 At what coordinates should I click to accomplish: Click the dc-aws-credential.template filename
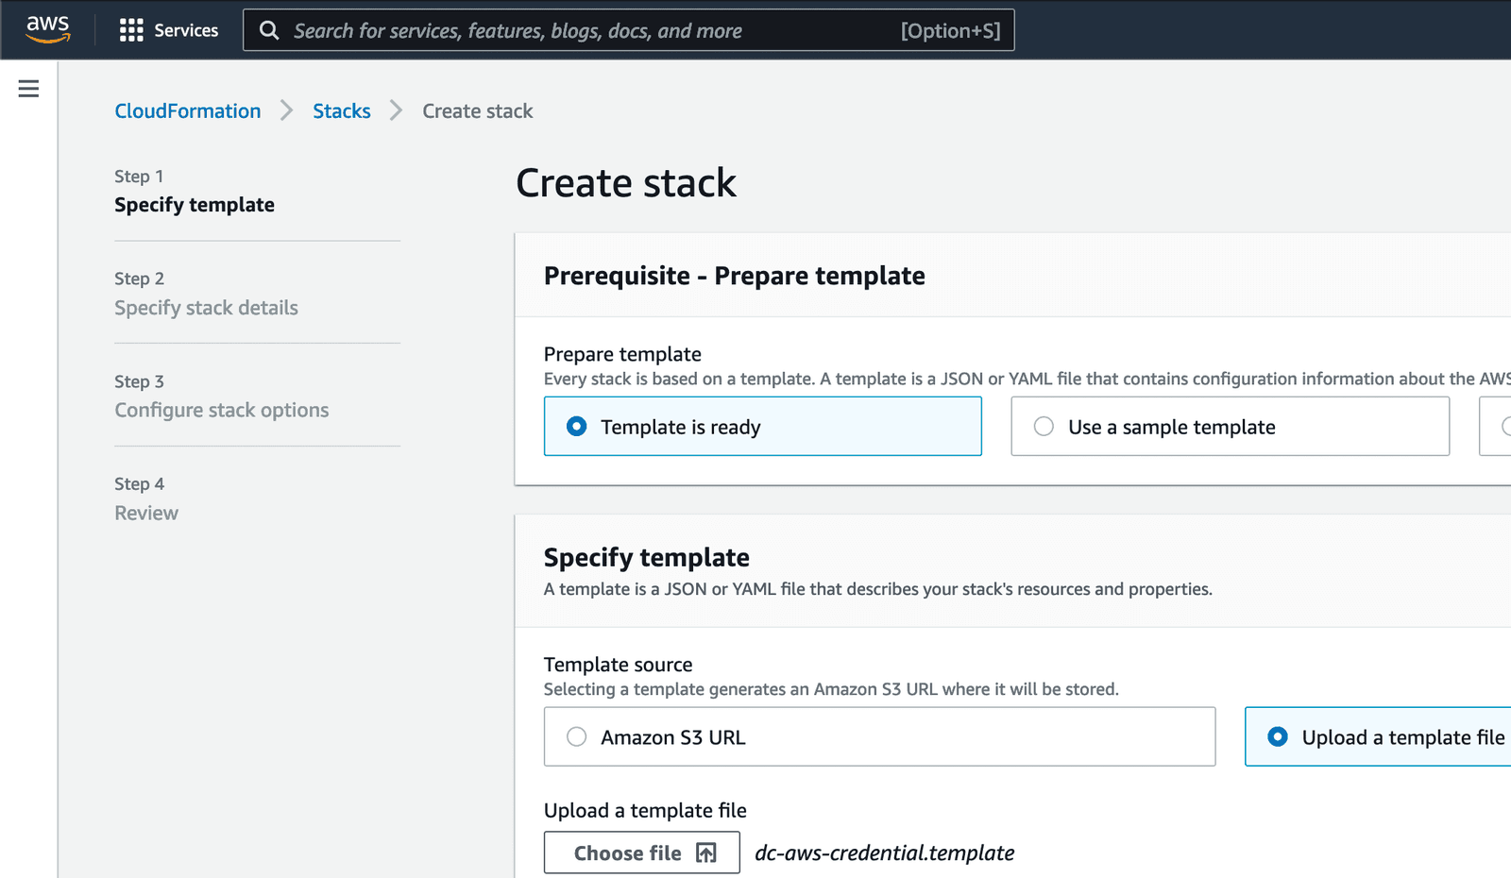coord(884,853)
